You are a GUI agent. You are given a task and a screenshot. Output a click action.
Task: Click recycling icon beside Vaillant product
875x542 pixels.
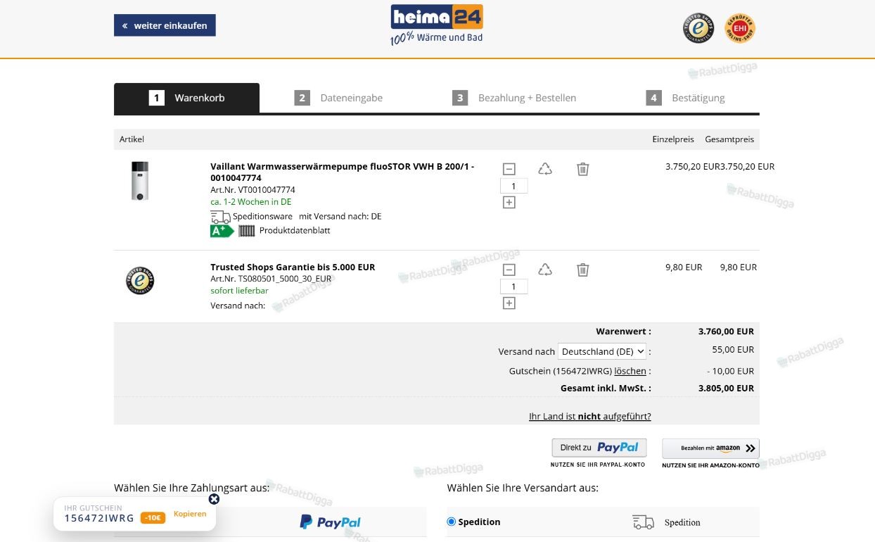(545, 169)
